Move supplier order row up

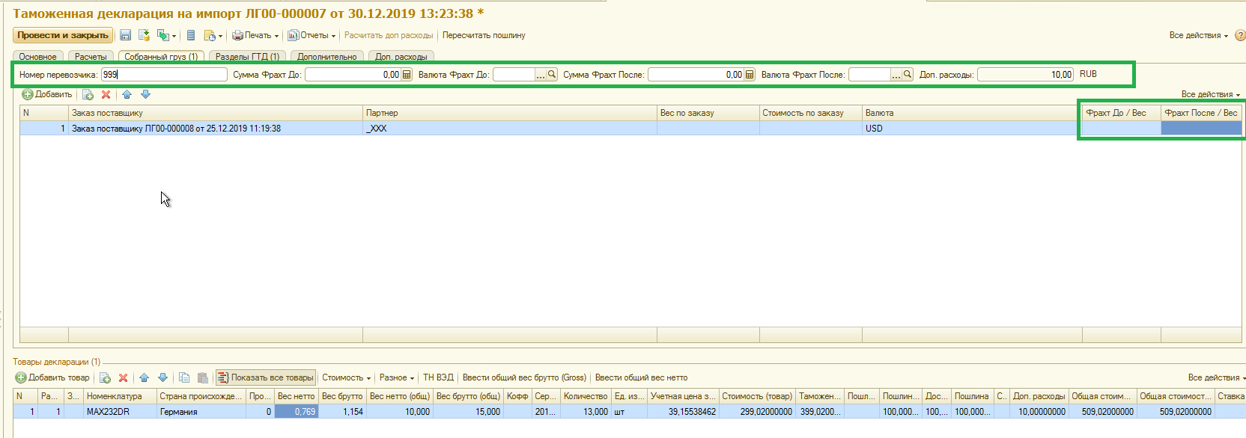point(127,94)
